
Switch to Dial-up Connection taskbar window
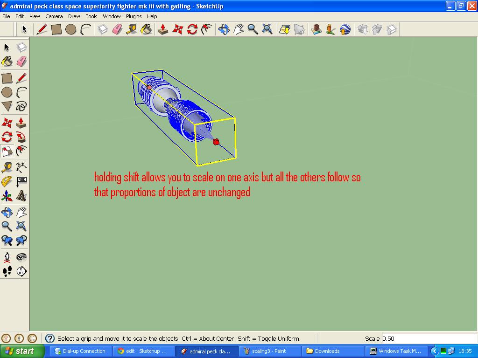point(80,351)
